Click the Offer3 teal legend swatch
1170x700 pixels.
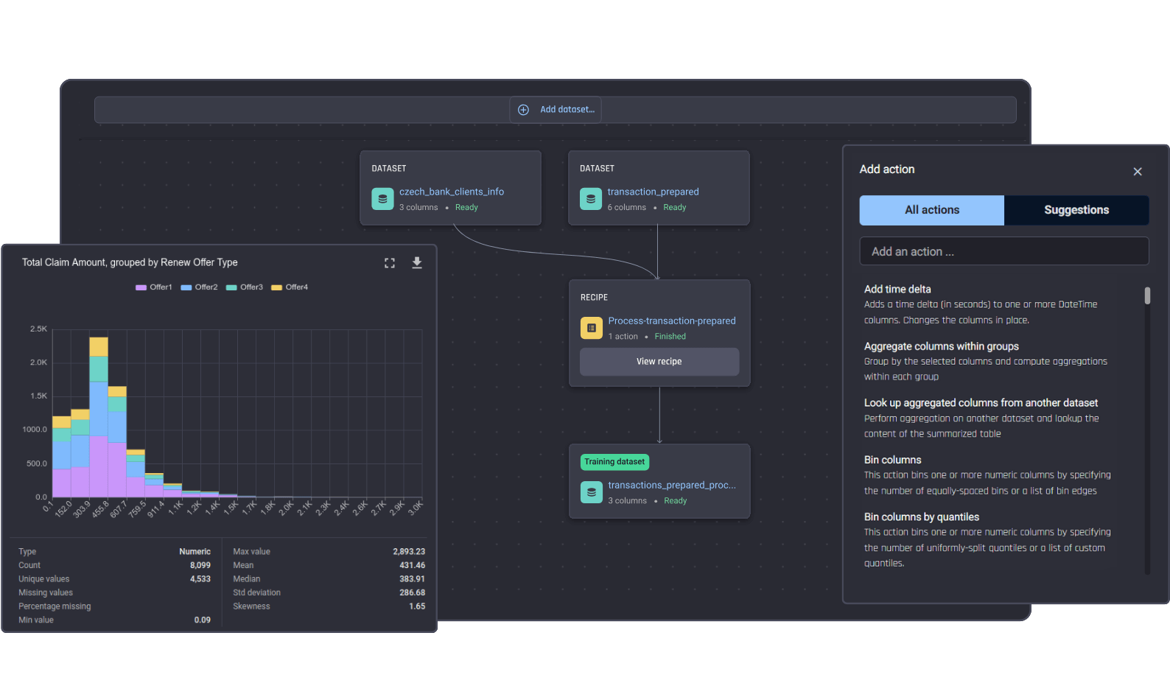[231, 287]
